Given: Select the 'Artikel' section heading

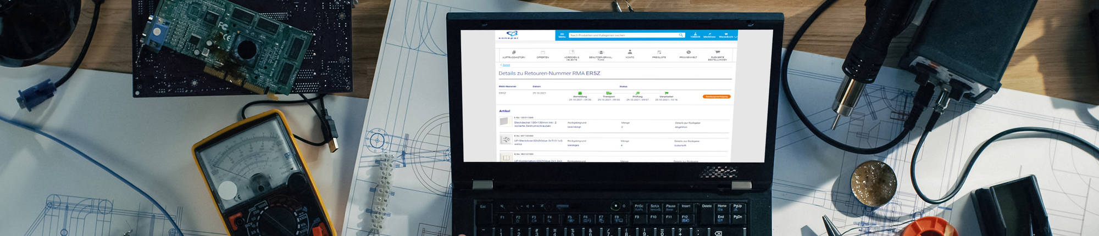Looking at the screenshot, I should pos(504,111).
